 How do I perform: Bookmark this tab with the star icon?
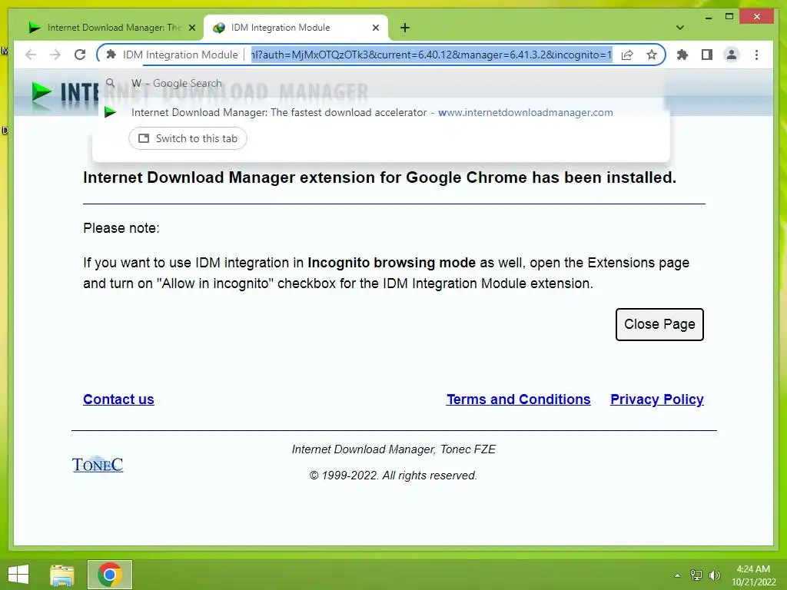point(652,55)
